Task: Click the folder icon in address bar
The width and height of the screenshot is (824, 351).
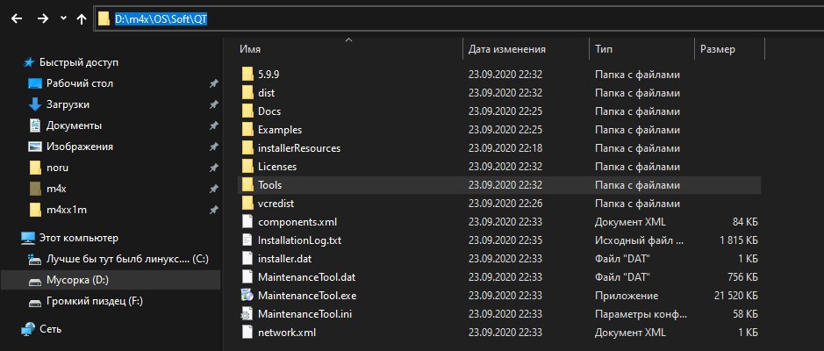Action: [103, 19]
